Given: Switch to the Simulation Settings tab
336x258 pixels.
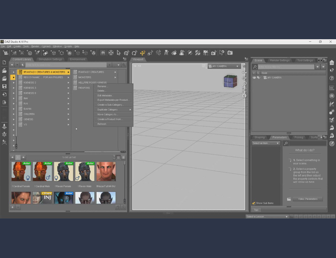Looking at the screenshot, I should [x=50, y=59].
